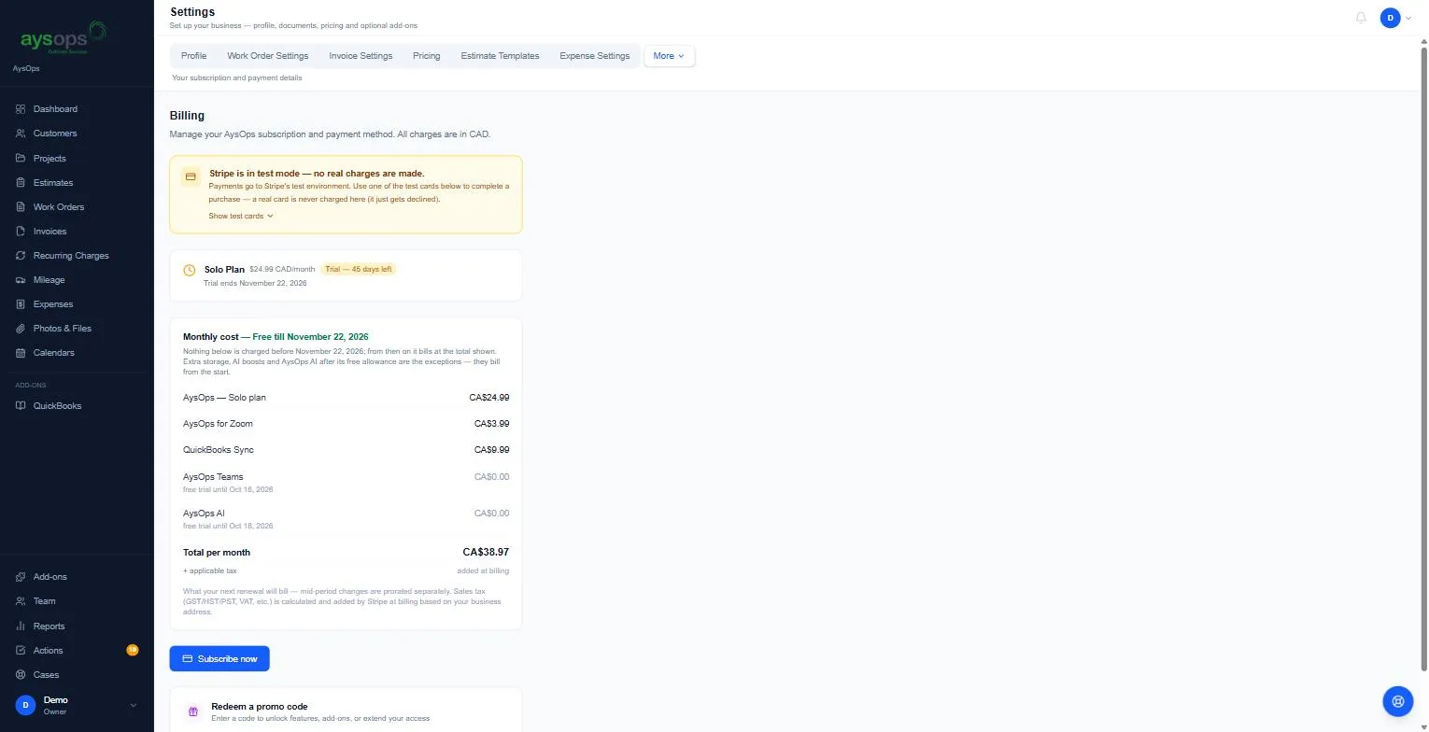Switch to Work Order Settings tab
This screenshot has width=1429, height=732.
pyautogui.click(x=267, y=56)
